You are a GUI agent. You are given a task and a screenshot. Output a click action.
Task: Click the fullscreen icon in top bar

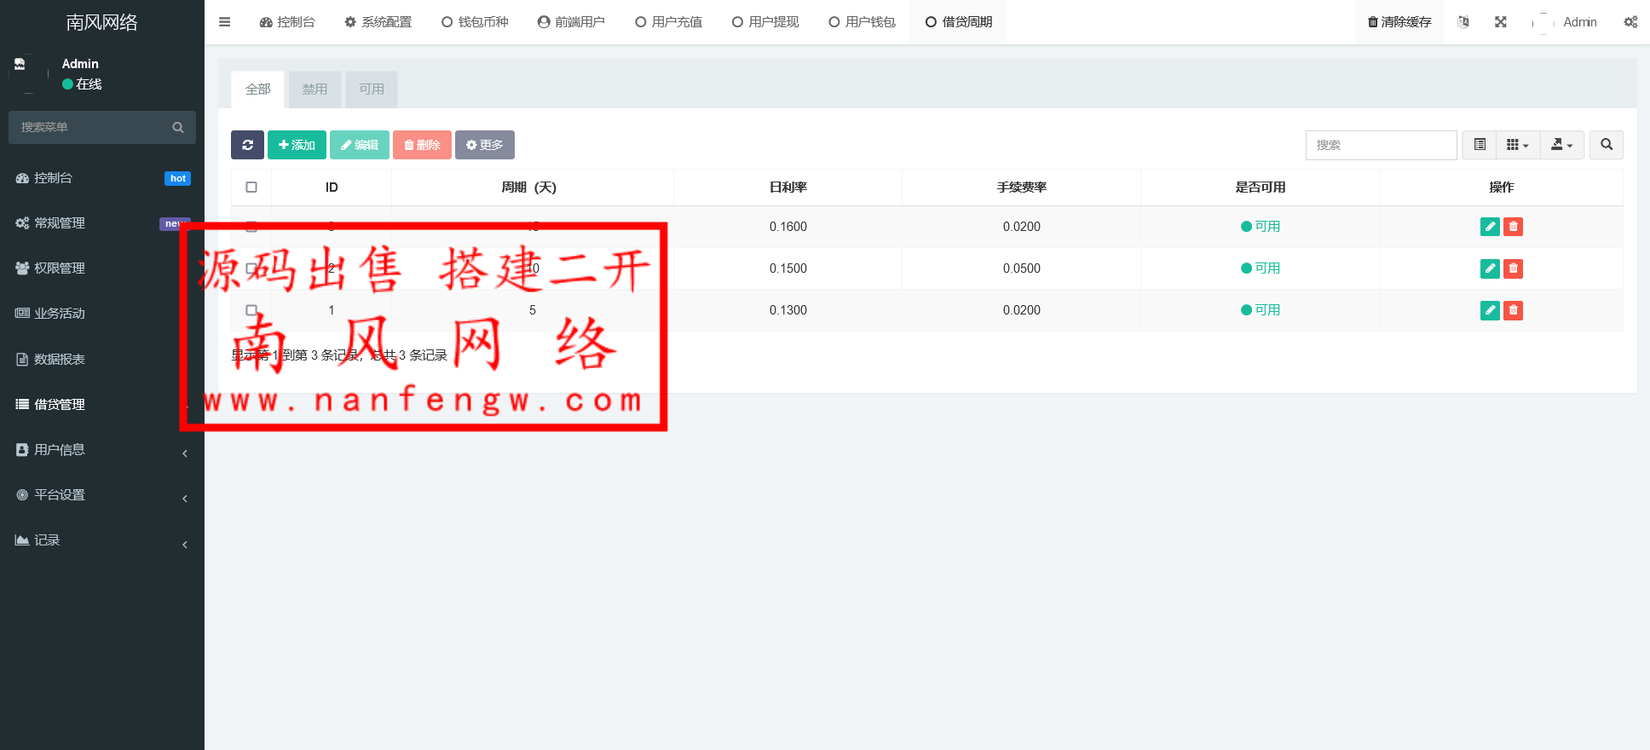click(1501, 22)
